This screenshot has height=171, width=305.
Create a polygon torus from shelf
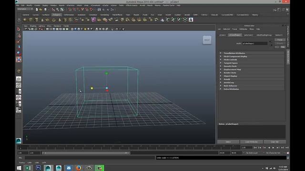point(53,20)
